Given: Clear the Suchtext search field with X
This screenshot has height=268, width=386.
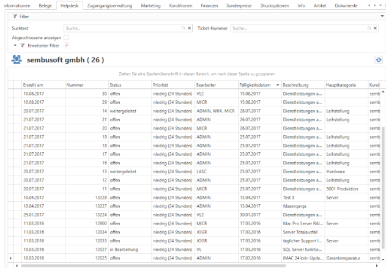Looking at the screenshot, I should 189,28.
